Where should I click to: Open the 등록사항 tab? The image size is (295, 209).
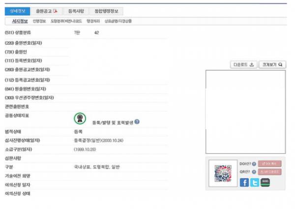[76, 11]
